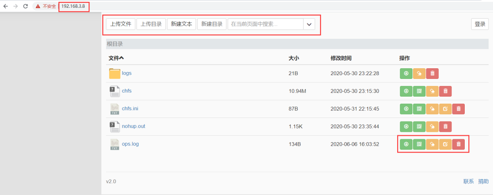Show QR code for nohup.out
493x195 pixels.
click(419, 127)
